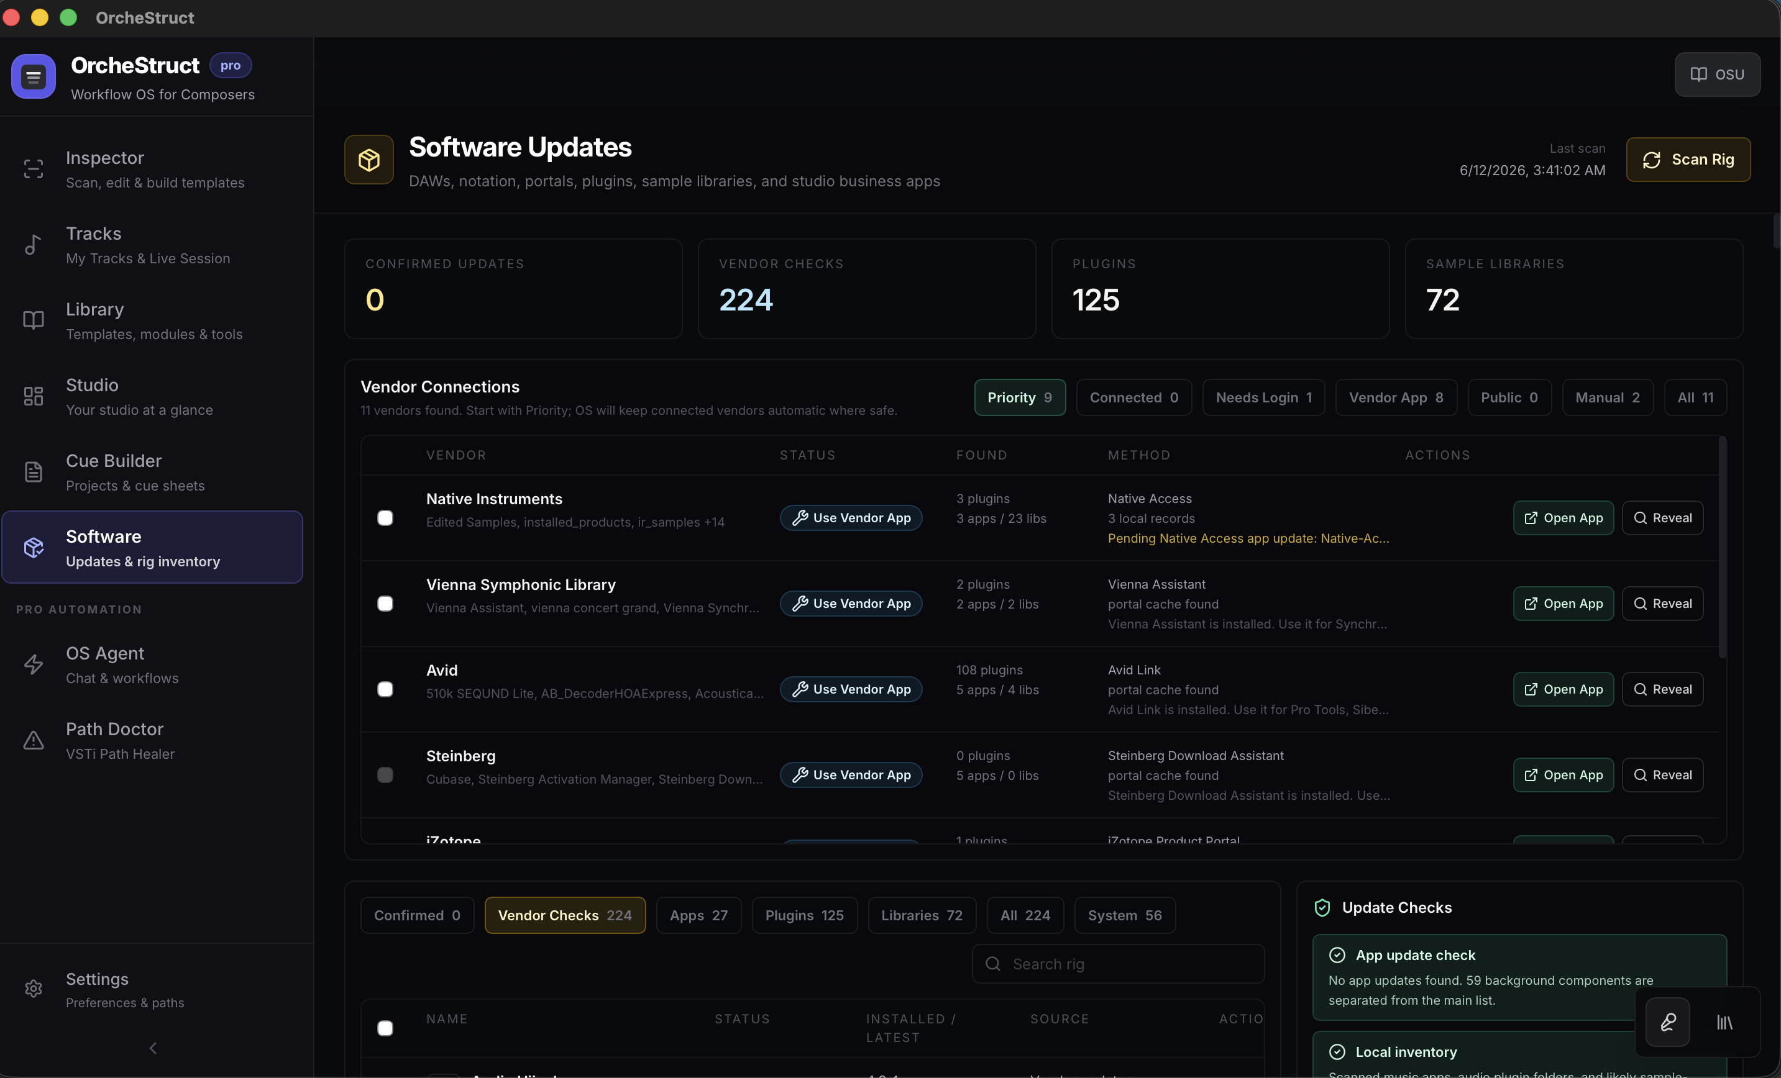
Task: Click the '108 plugins' cell for Avid
Action: (x=989, y=670)
